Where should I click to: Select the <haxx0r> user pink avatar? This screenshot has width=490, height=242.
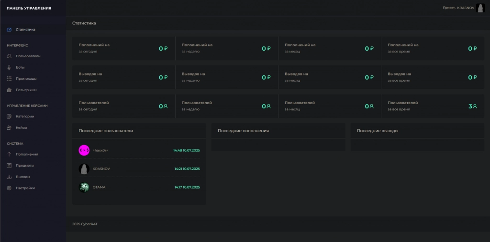[x=84, y=150]
